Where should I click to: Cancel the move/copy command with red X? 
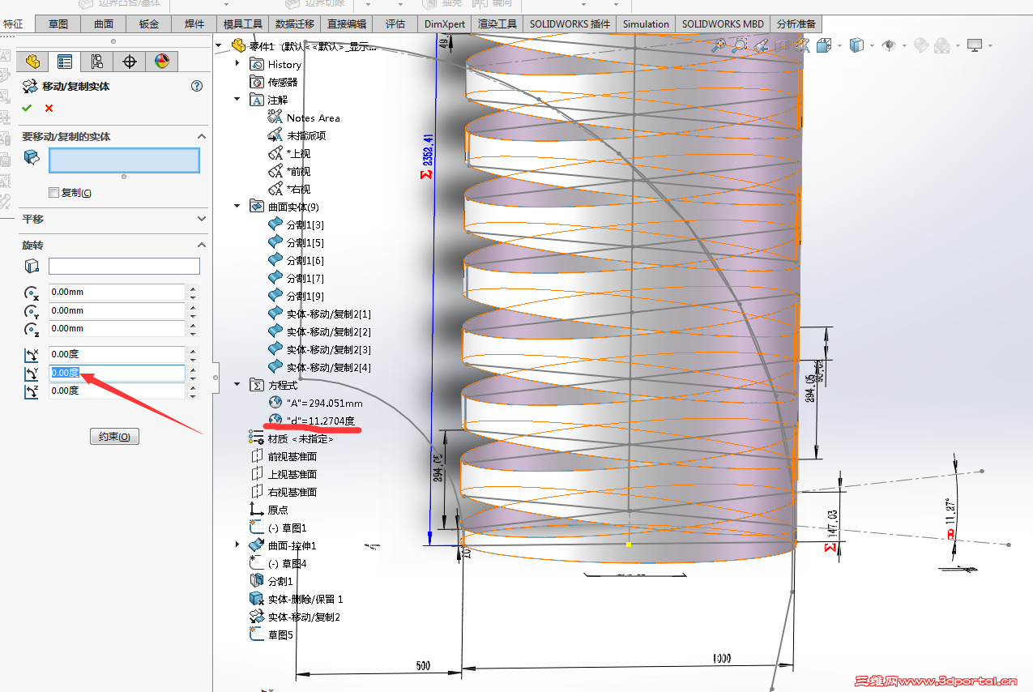pos(49,107)
